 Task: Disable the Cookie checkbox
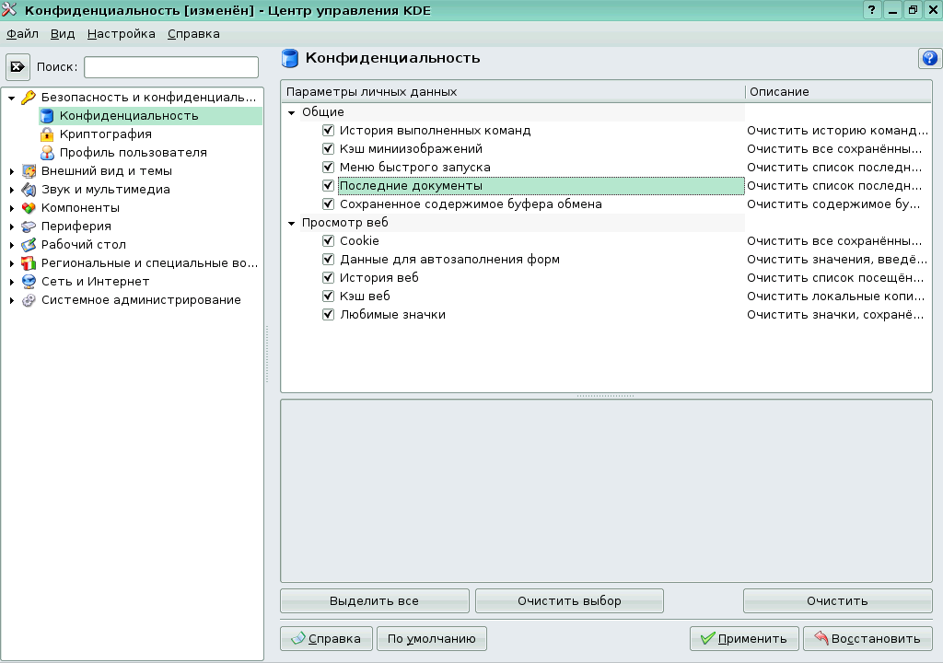(x=328, y=240)
